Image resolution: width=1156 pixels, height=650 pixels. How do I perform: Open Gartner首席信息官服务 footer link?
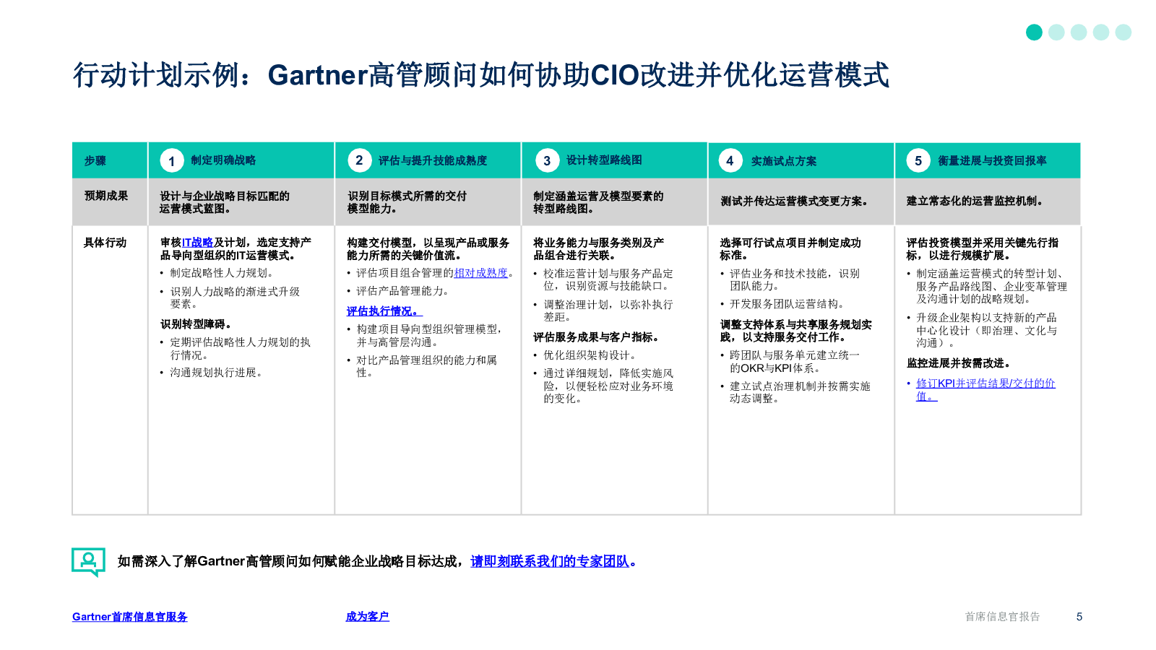point(130,617)
